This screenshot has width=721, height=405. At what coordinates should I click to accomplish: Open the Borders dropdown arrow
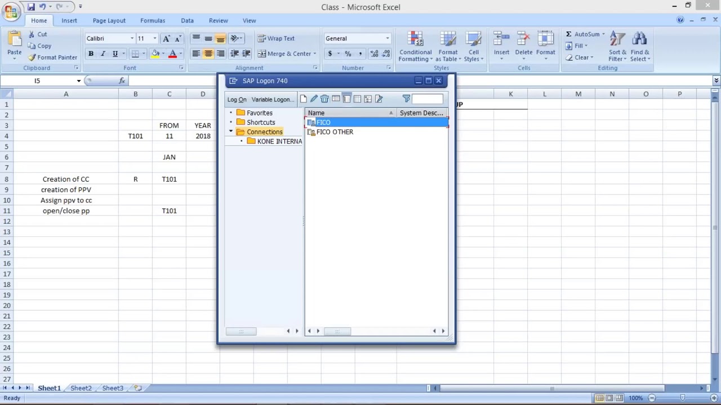point(144,53)
